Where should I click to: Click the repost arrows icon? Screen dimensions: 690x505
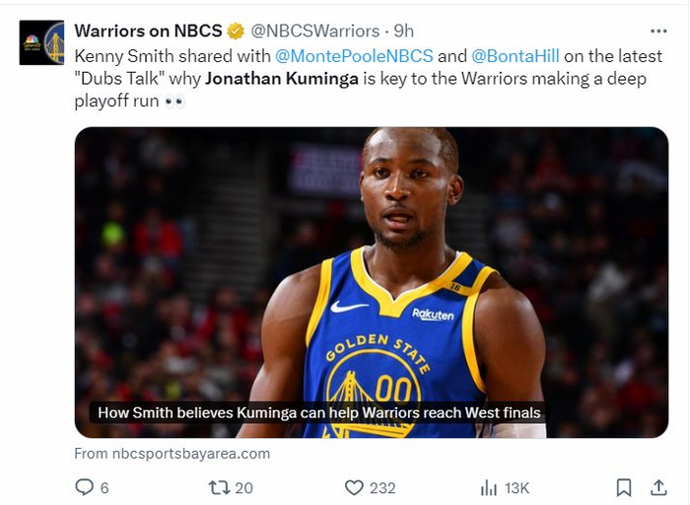(218, 487)
